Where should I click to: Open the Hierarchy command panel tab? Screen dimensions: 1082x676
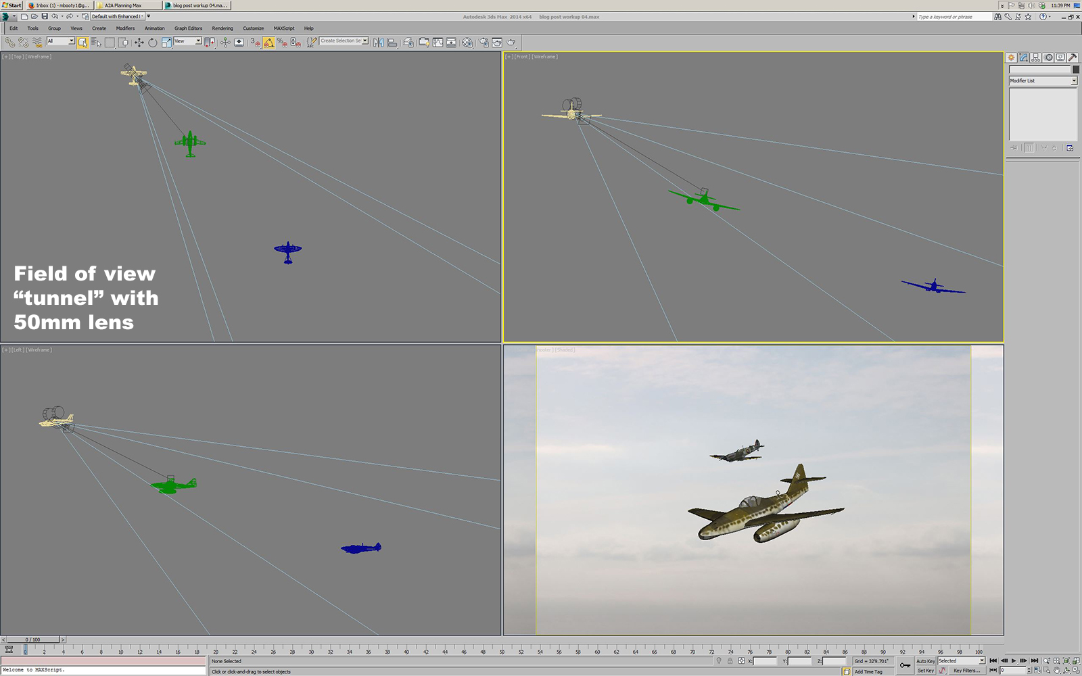coord(1035,58)
